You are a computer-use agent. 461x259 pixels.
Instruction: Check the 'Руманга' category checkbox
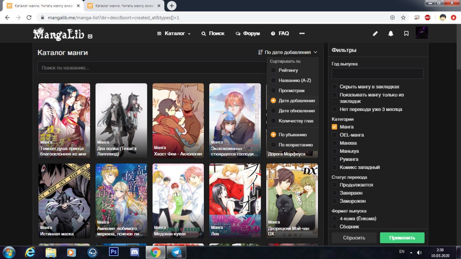pyautogui.click(x=335, y=159)
